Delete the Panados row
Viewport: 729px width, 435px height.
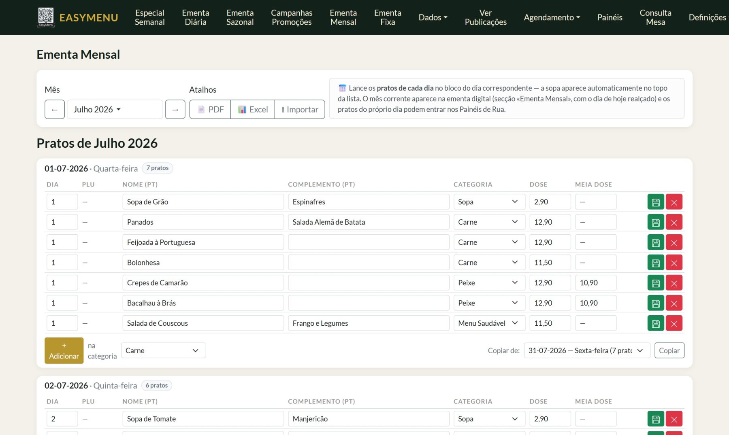click(x=674, y=222)
